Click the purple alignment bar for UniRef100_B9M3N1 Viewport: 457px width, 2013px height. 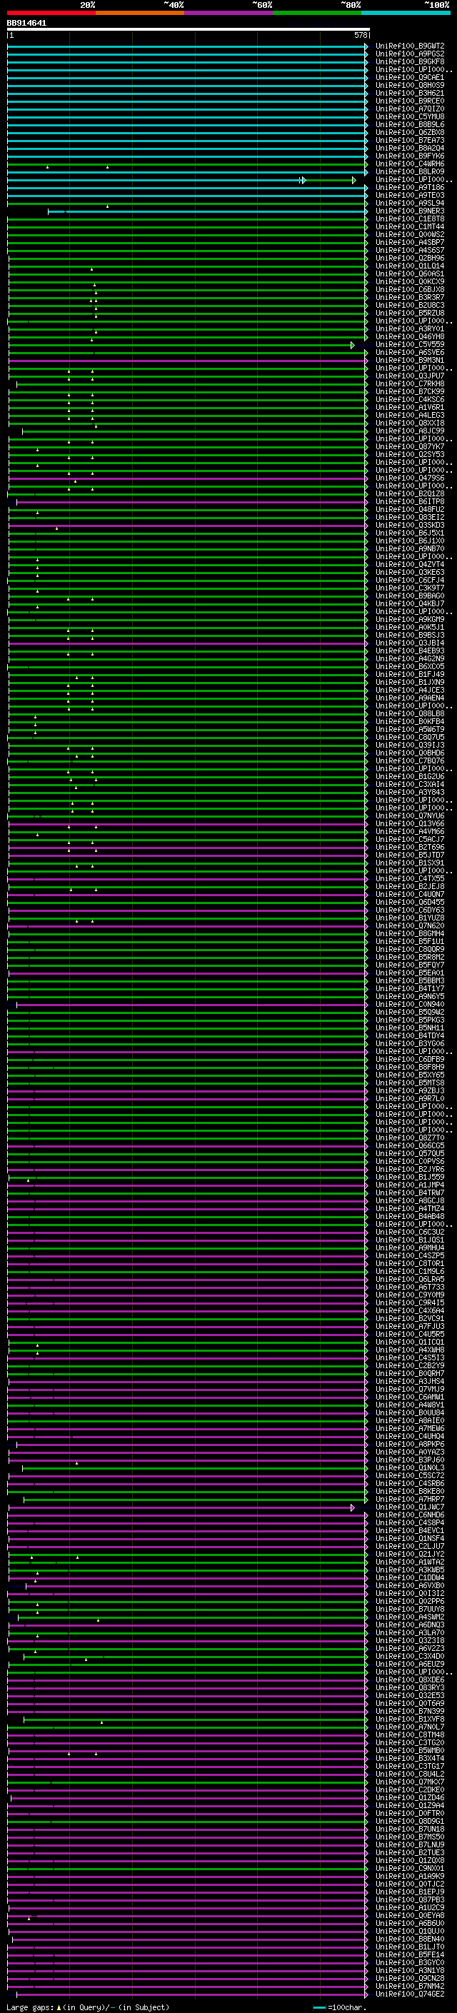(x=188, y=360)
